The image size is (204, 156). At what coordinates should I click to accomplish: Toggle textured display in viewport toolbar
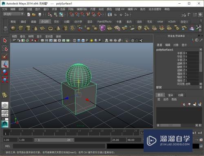pos(87,40)
